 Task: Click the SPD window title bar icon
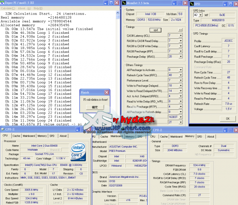(x=192, y=4)
